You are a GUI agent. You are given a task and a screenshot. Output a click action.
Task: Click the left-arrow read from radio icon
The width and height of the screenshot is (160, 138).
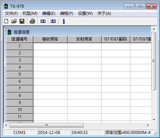pos(43,21)
